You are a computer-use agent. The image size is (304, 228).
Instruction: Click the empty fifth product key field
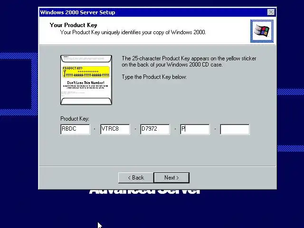point(235,129)
